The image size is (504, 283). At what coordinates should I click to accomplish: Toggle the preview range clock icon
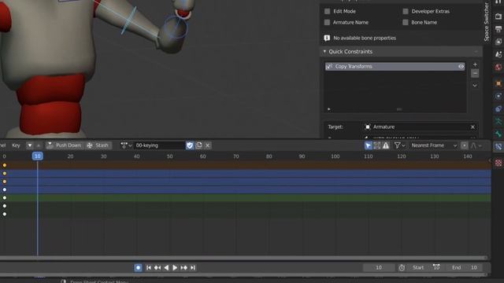(402, 267)
